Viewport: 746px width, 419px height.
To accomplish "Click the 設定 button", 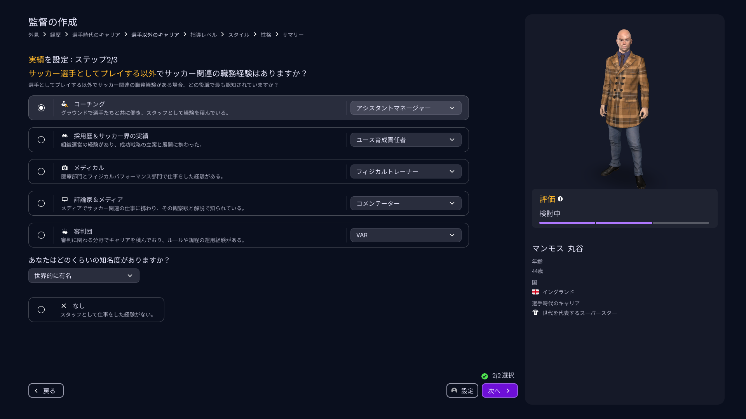I will point(462,391).
